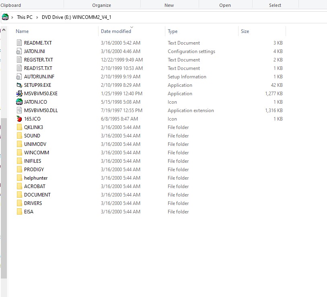Expand chevron before This PC breadcrumb
327x297 pixels.
pyautogui.click(x=13, y=17)
